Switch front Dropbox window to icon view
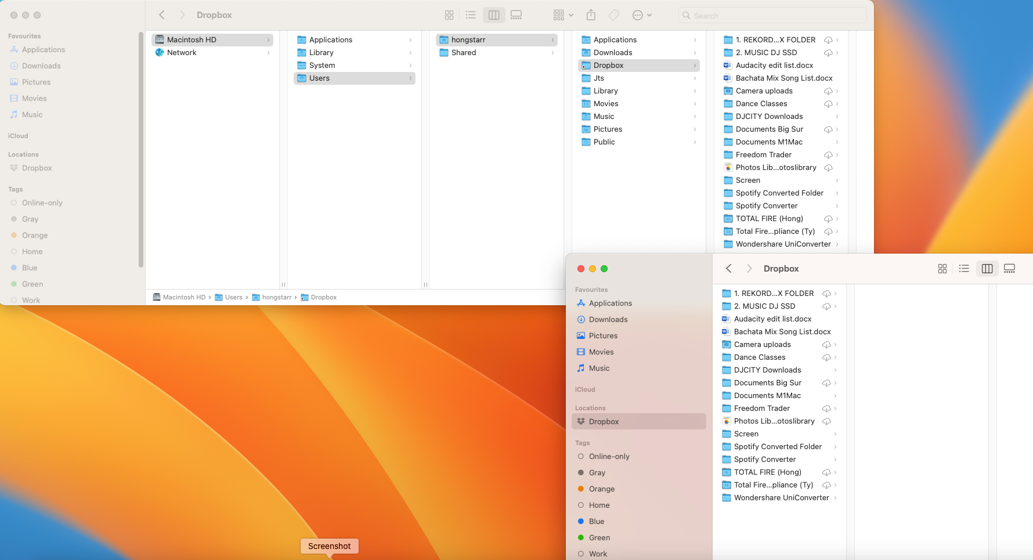 tap(942, 269)
